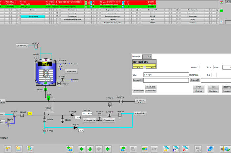
Task: Open Сепаратор сыворотки section
Action: coord(113,16)
